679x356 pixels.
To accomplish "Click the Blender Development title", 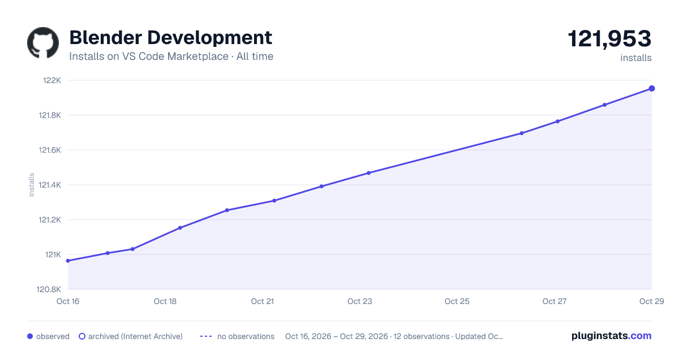I will coord(170,37).
